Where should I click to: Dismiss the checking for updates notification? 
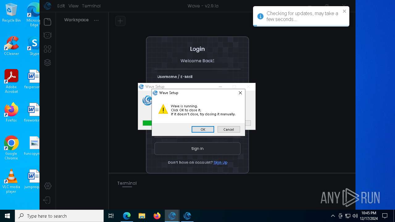(x=344, y=11)
